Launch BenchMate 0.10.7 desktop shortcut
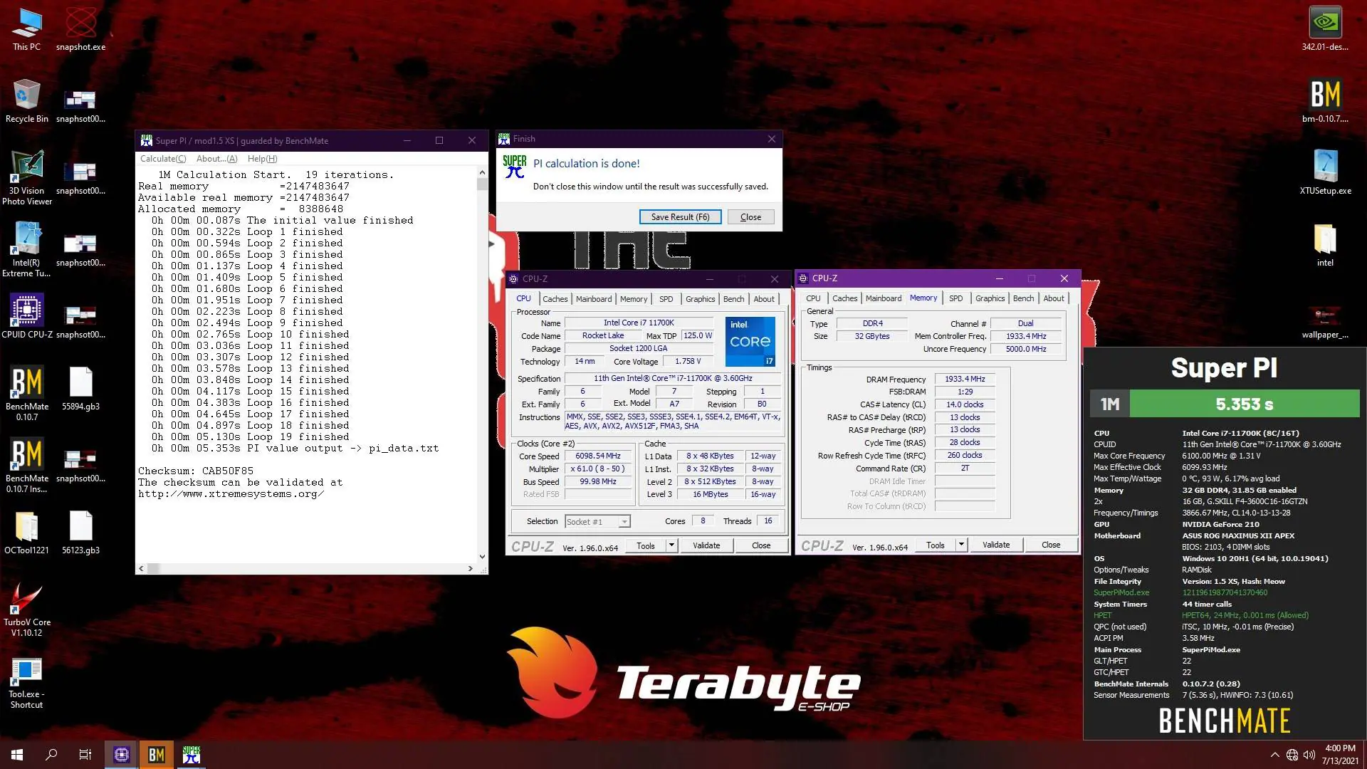This screenshot has width=1367, height=769. point(26,393)
